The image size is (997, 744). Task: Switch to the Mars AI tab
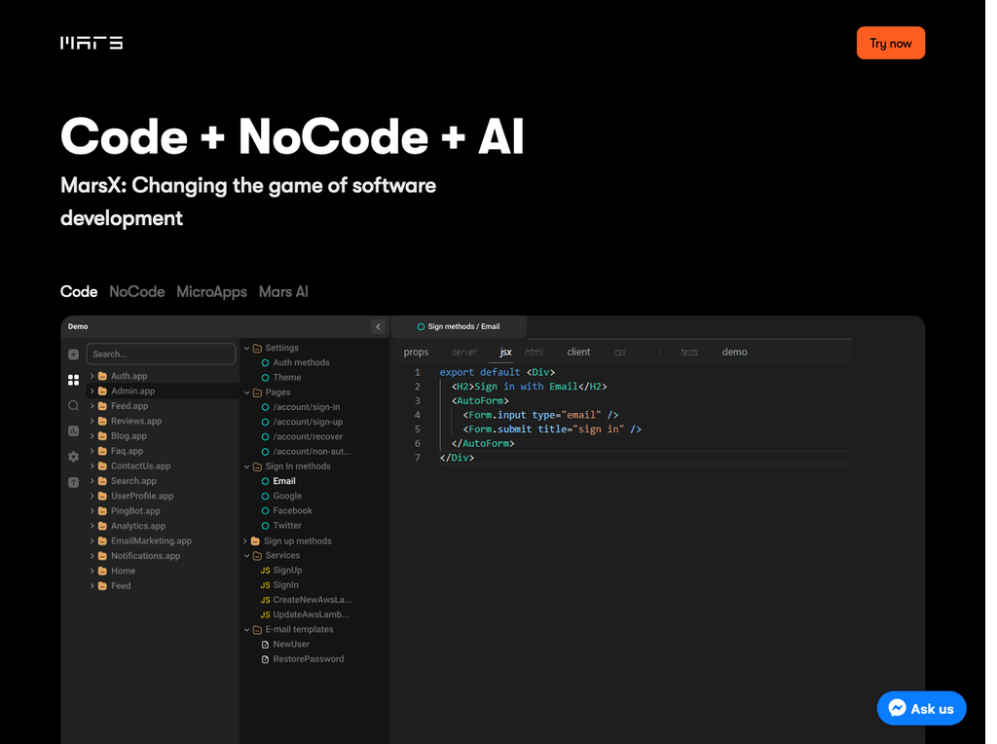click(283, 292)
